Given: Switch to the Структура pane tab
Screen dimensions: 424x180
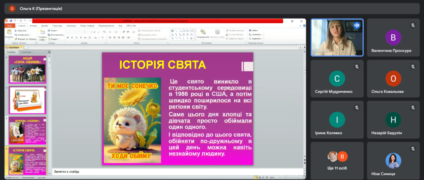Looking at the screenshot, I should click(x=26, y=52).
